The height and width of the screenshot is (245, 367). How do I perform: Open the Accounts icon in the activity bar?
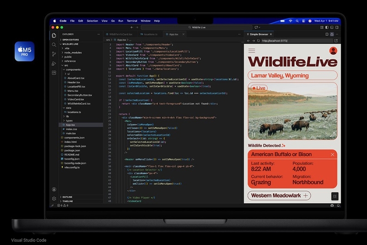pyautogui.click(x=54, y=189)
